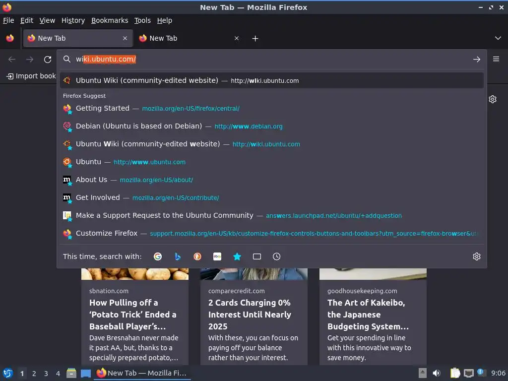Search with Google this time
508x381 pixels.
158,256
